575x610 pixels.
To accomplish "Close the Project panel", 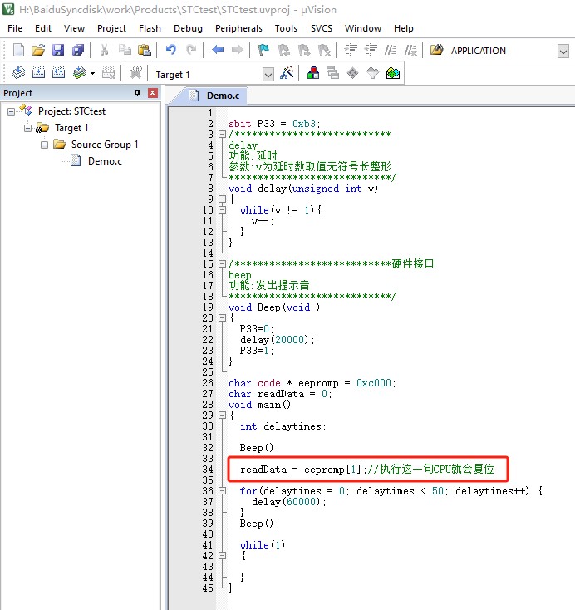I will click(x=153, y=93).
